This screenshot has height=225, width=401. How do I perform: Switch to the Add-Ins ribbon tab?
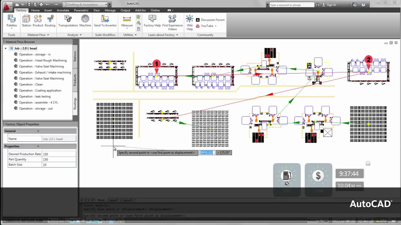tap(140, 10)
